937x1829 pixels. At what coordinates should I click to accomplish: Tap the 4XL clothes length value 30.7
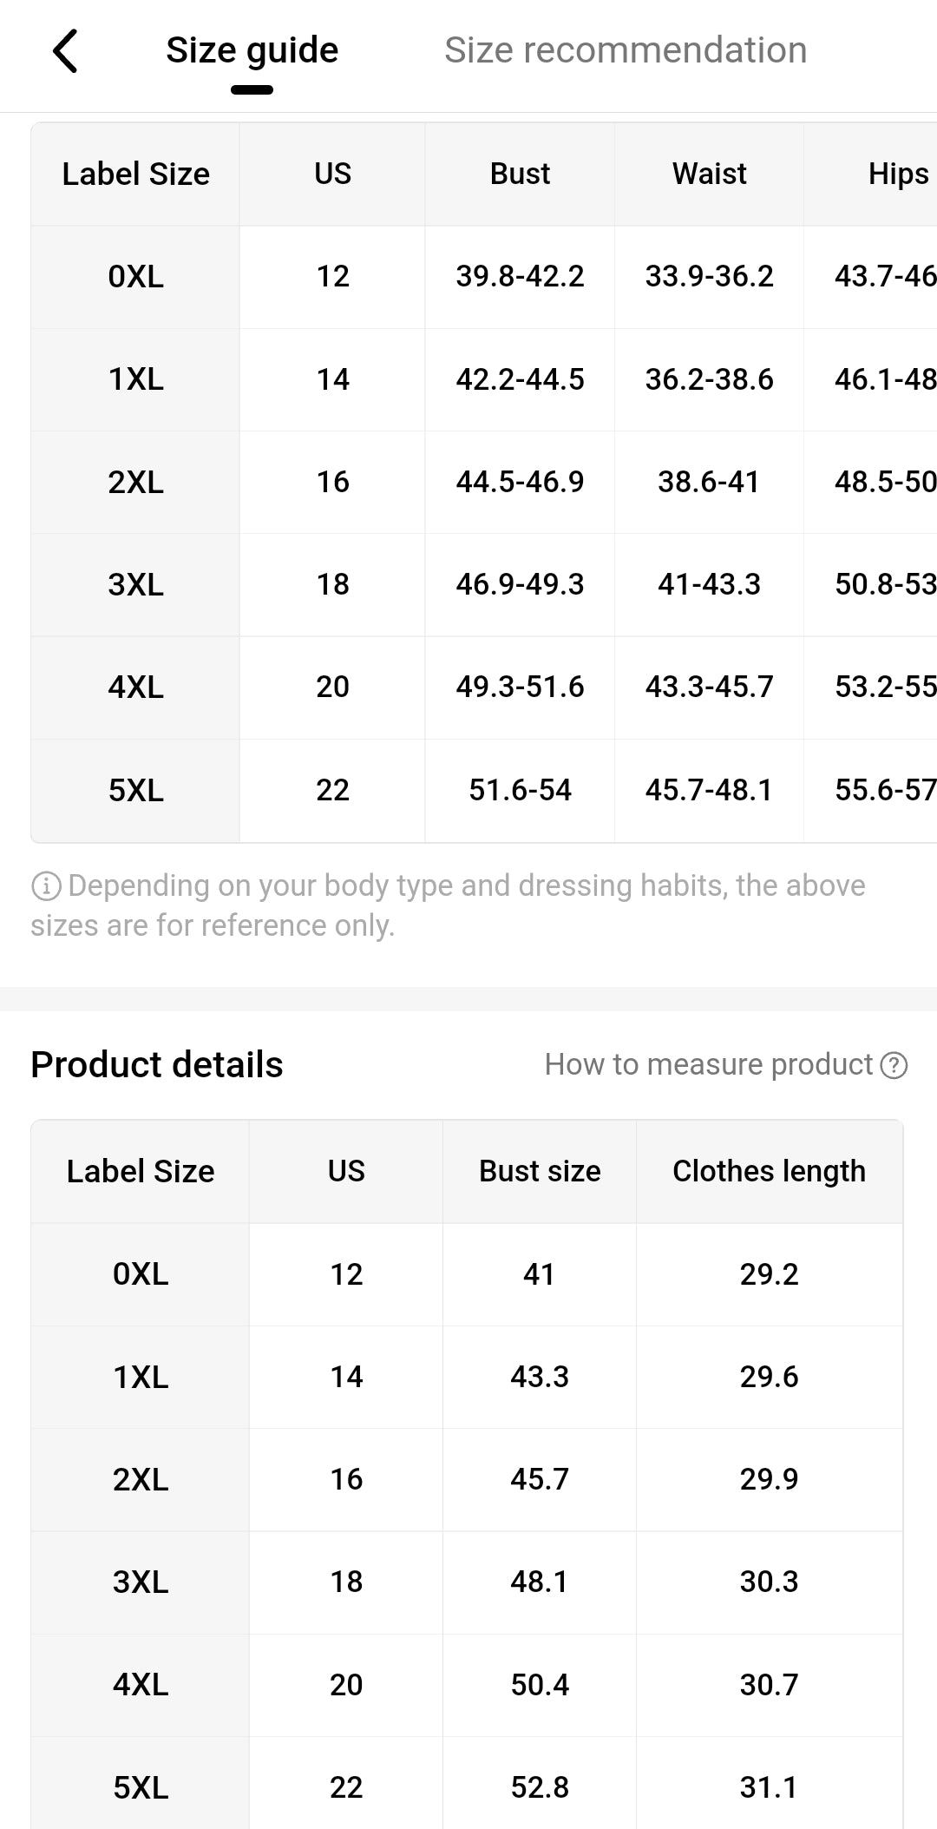(x=769, y=1685)
